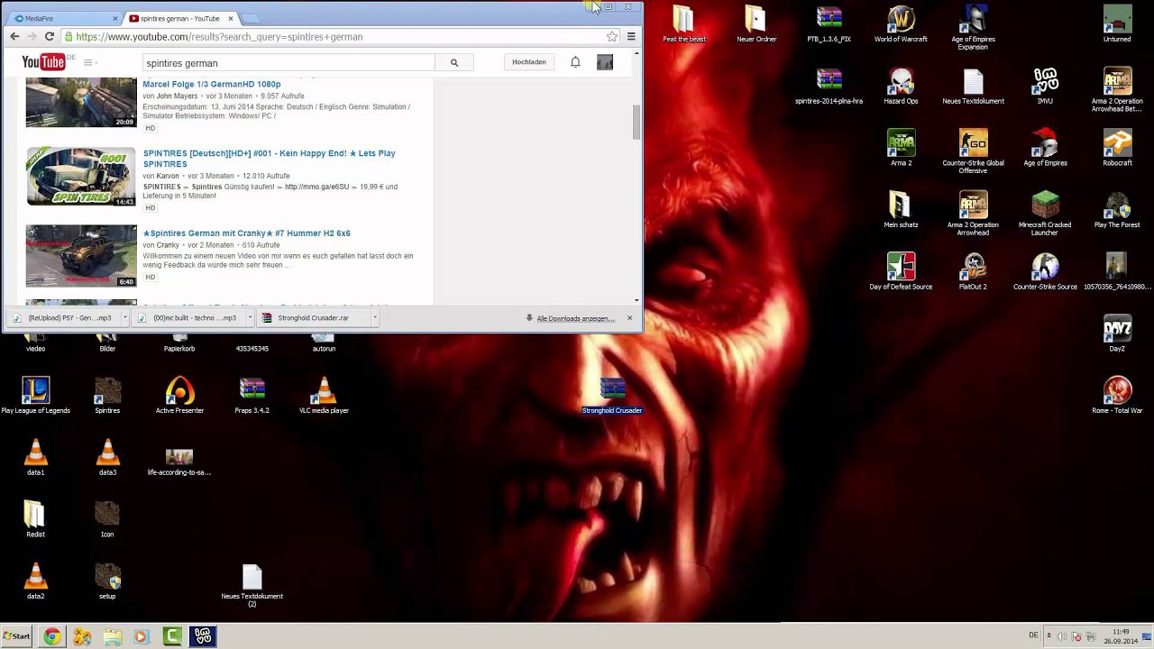Open Spintires German mit Cranky #7 link

[247, 233]
